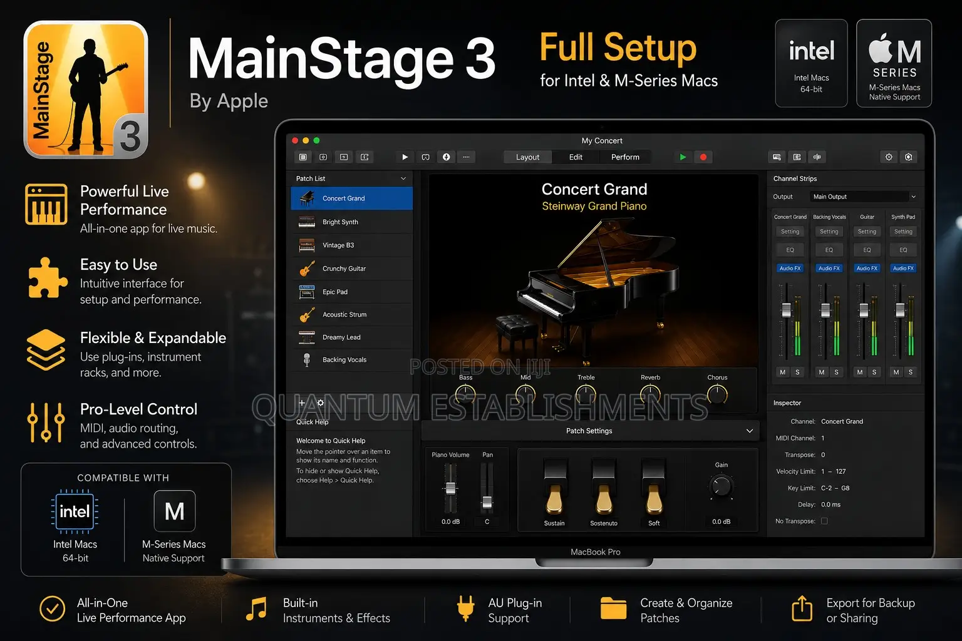Click the crosshair tuner icon near top right
Screen dimensions: 962x641
pyautogui.click(x=889, y=157)
